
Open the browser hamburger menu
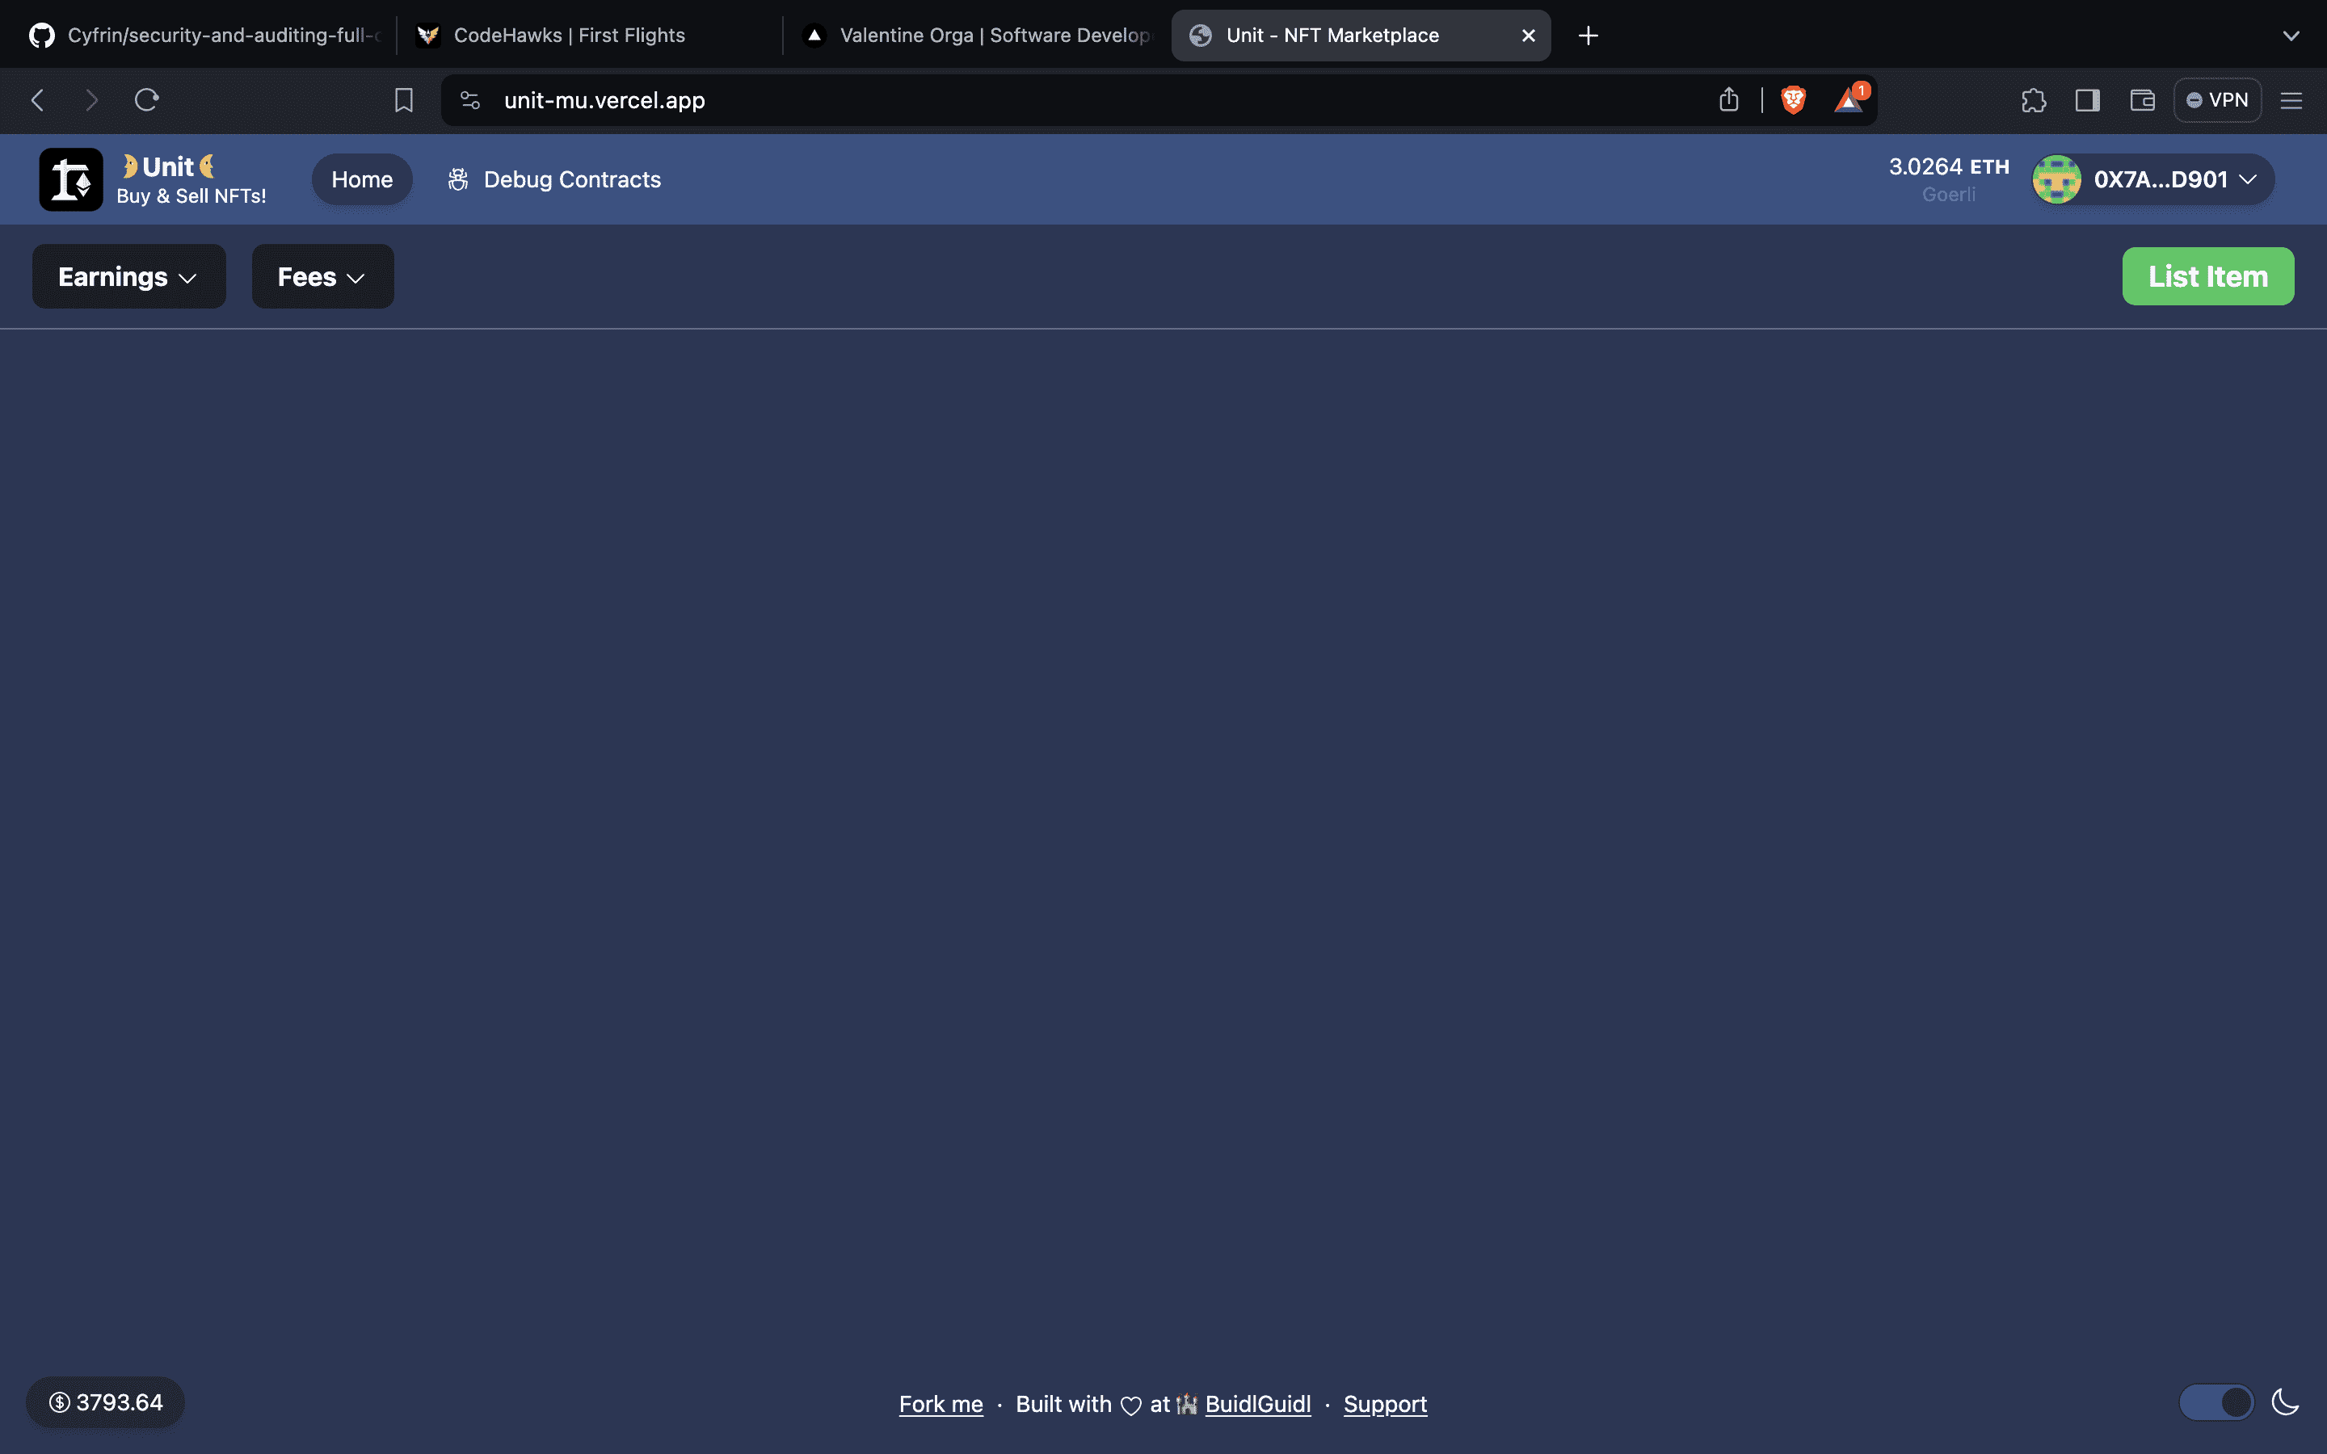pyautogui.click(x=2291, y=100)
